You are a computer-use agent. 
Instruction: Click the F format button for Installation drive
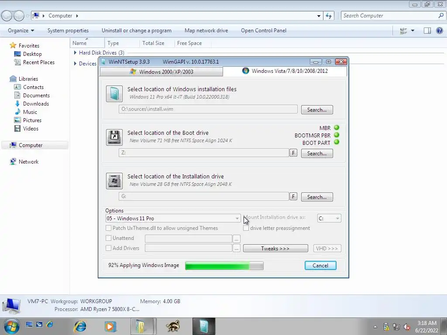(x=293, y=197)
